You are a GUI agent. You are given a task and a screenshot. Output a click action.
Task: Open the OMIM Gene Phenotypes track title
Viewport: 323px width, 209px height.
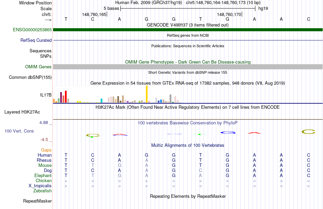coord(188,62)
